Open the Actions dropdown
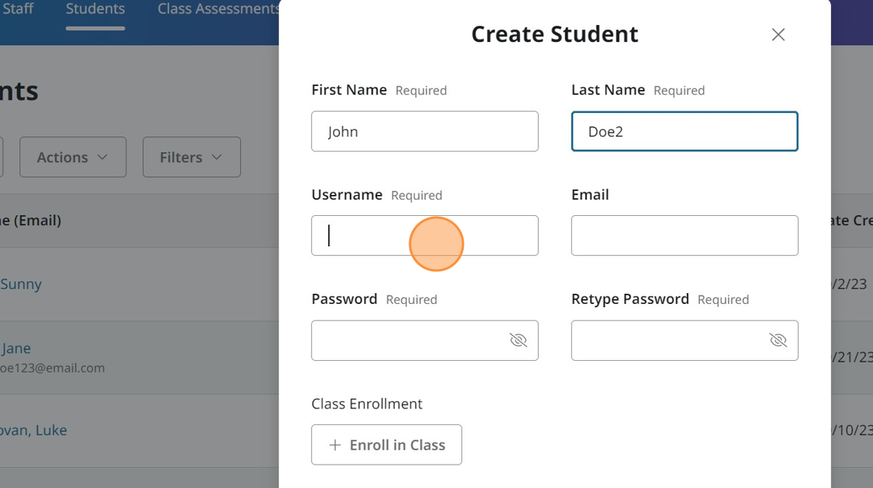 [x=72, y=157]
